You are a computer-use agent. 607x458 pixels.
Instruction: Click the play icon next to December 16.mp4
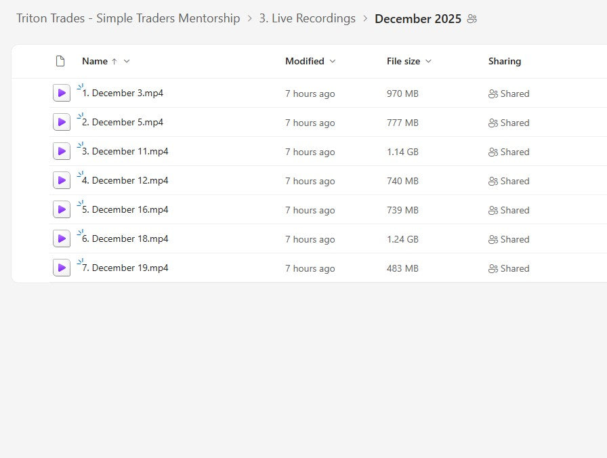coord(62,210)
